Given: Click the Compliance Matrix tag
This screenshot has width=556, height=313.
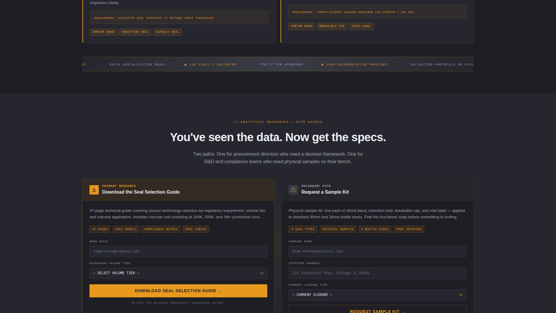Looking at the screenshot, I should pos(161,229).
